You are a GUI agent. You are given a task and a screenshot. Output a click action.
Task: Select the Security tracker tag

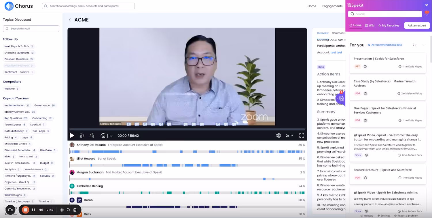point(47,176)
